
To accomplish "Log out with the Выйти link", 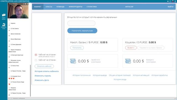I will [170, 7].
